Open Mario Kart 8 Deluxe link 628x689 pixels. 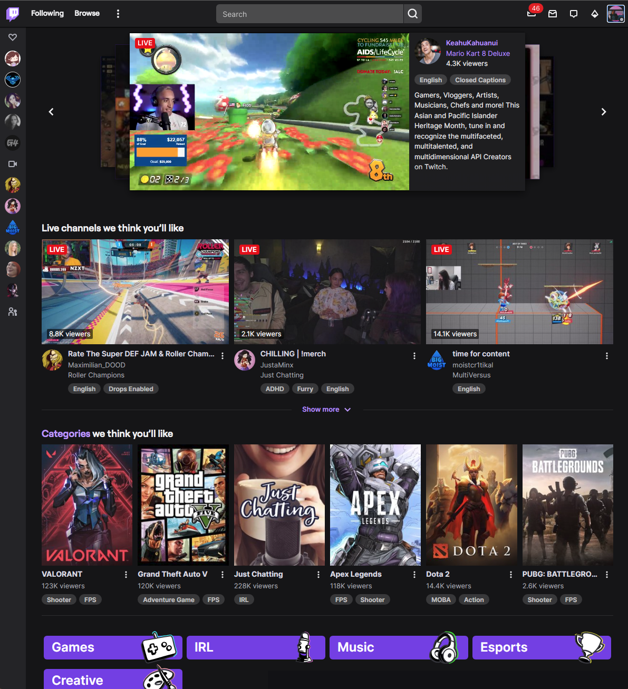(478, 53)
